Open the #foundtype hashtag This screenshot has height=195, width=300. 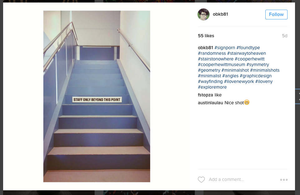[x=248, y=48]
